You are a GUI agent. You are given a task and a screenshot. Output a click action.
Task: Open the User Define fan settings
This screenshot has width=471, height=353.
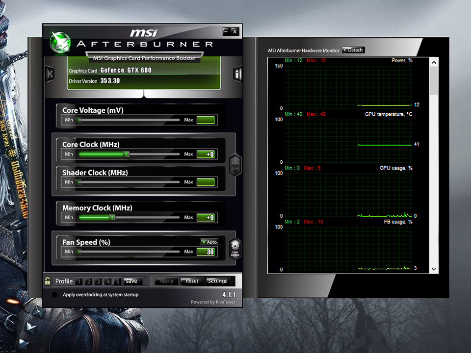pos(235,248)
